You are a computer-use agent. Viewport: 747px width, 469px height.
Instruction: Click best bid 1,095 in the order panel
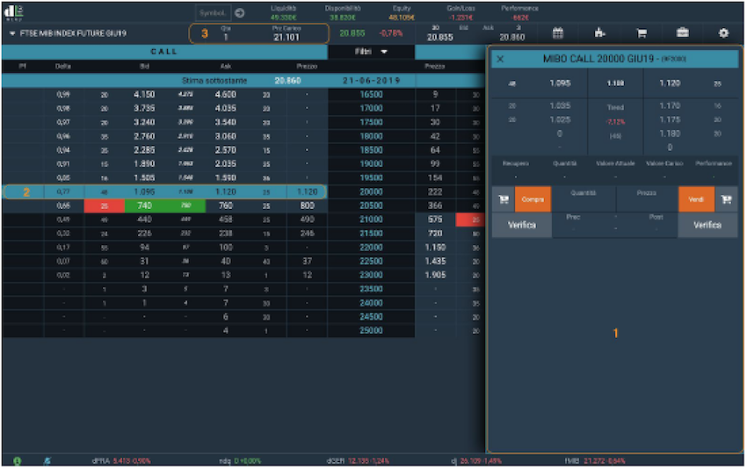click(561, 83)
